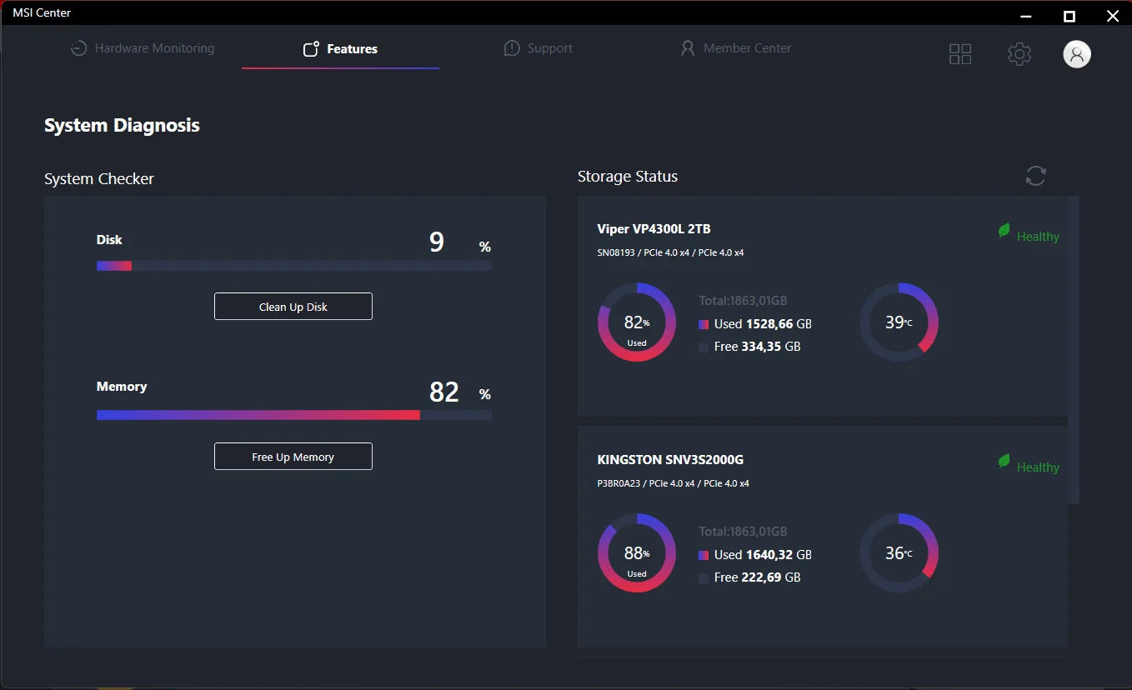Screen dimensions: 1132x690
Task: Click the Storage Status vertical scrollbar
Action: click(1074, 350)
